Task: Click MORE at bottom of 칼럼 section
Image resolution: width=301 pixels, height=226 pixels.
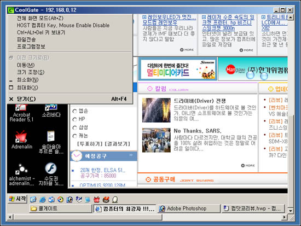Action: tap(248, 165)
